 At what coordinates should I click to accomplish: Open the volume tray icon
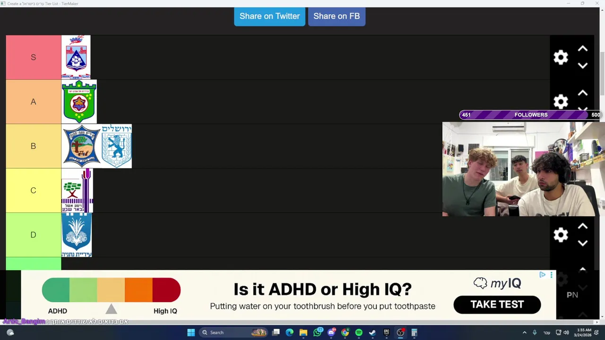pos(566,332)
